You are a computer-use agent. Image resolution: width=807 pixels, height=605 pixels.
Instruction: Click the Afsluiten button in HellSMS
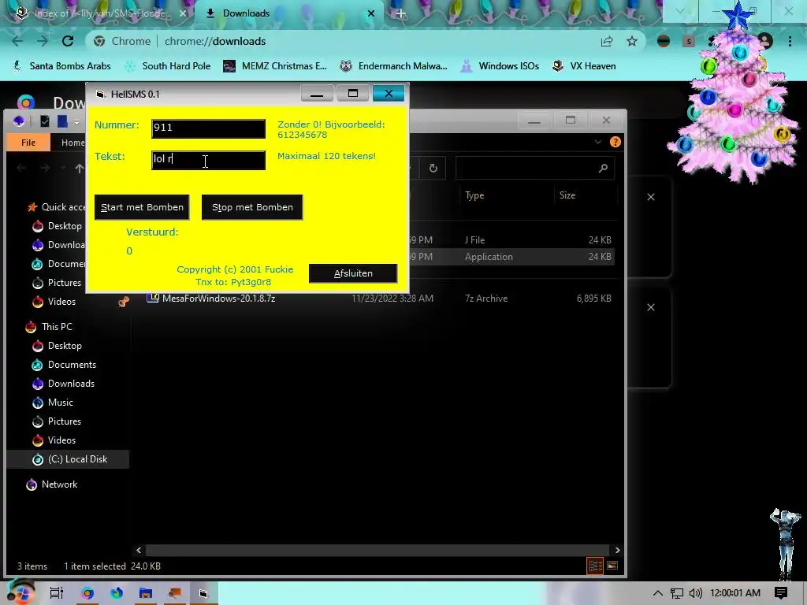point(353,273)
